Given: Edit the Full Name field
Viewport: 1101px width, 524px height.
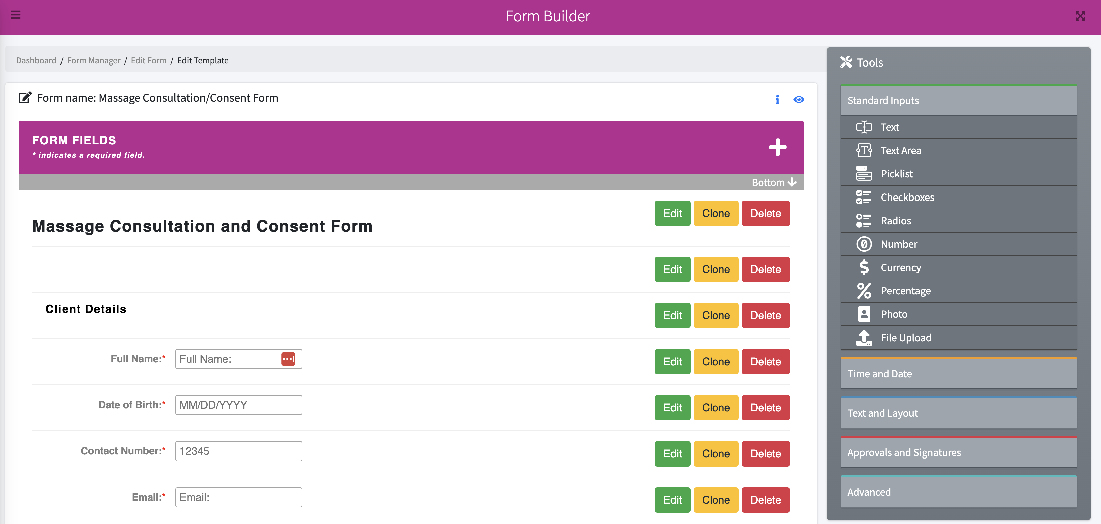Looking at the screenshot, I should tap(672, 361).
